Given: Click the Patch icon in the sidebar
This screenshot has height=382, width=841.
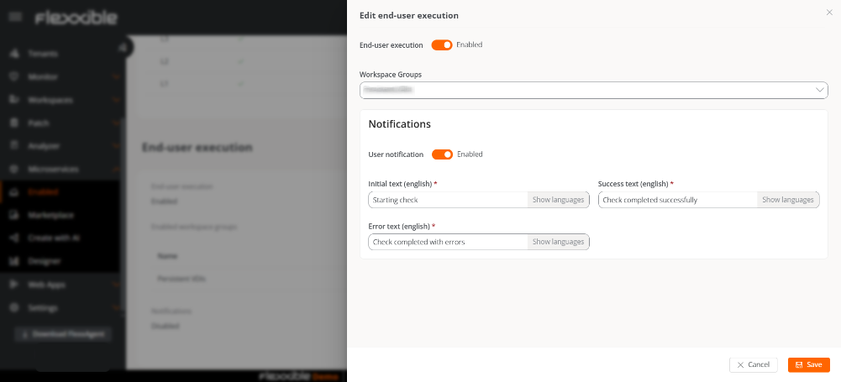Looking at the screenshot, I should (14, 123).
